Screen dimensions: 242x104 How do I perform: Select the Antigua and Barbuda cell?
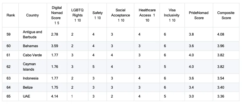(x=32, y=34)
